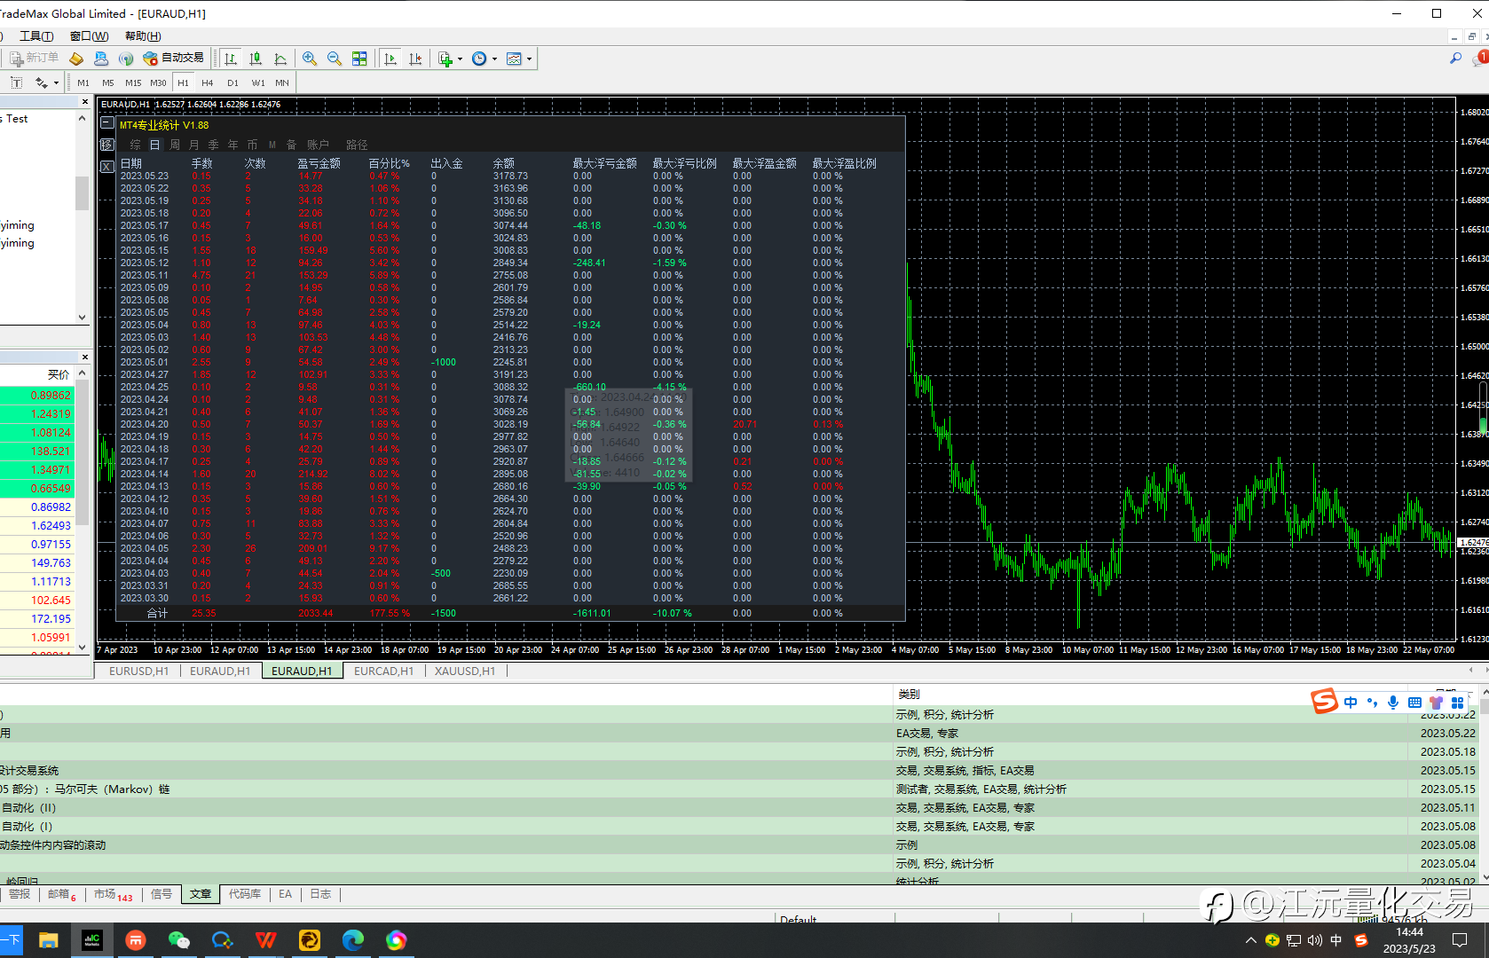Click the green signal broadcast icon

(126, 59)
